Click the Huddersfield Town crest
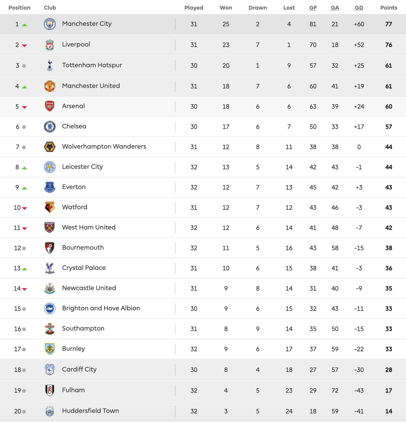The height and width of the screenshot is (422, 406). [x=50, y=411]
